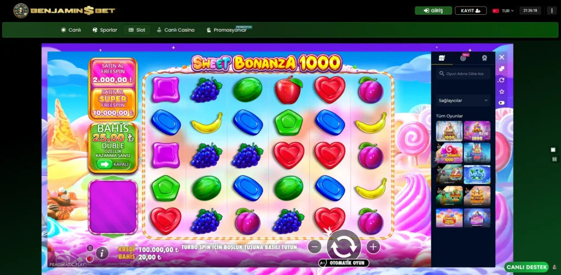Viewport: 561px width, 275px height.
Task: Increase the bet with the plus button
Action: (373, 247)
